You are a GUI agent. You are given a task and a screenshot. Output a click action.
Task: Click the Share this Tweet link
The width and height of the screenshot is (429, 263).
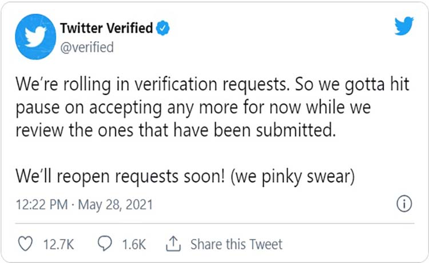pos(236,244)
